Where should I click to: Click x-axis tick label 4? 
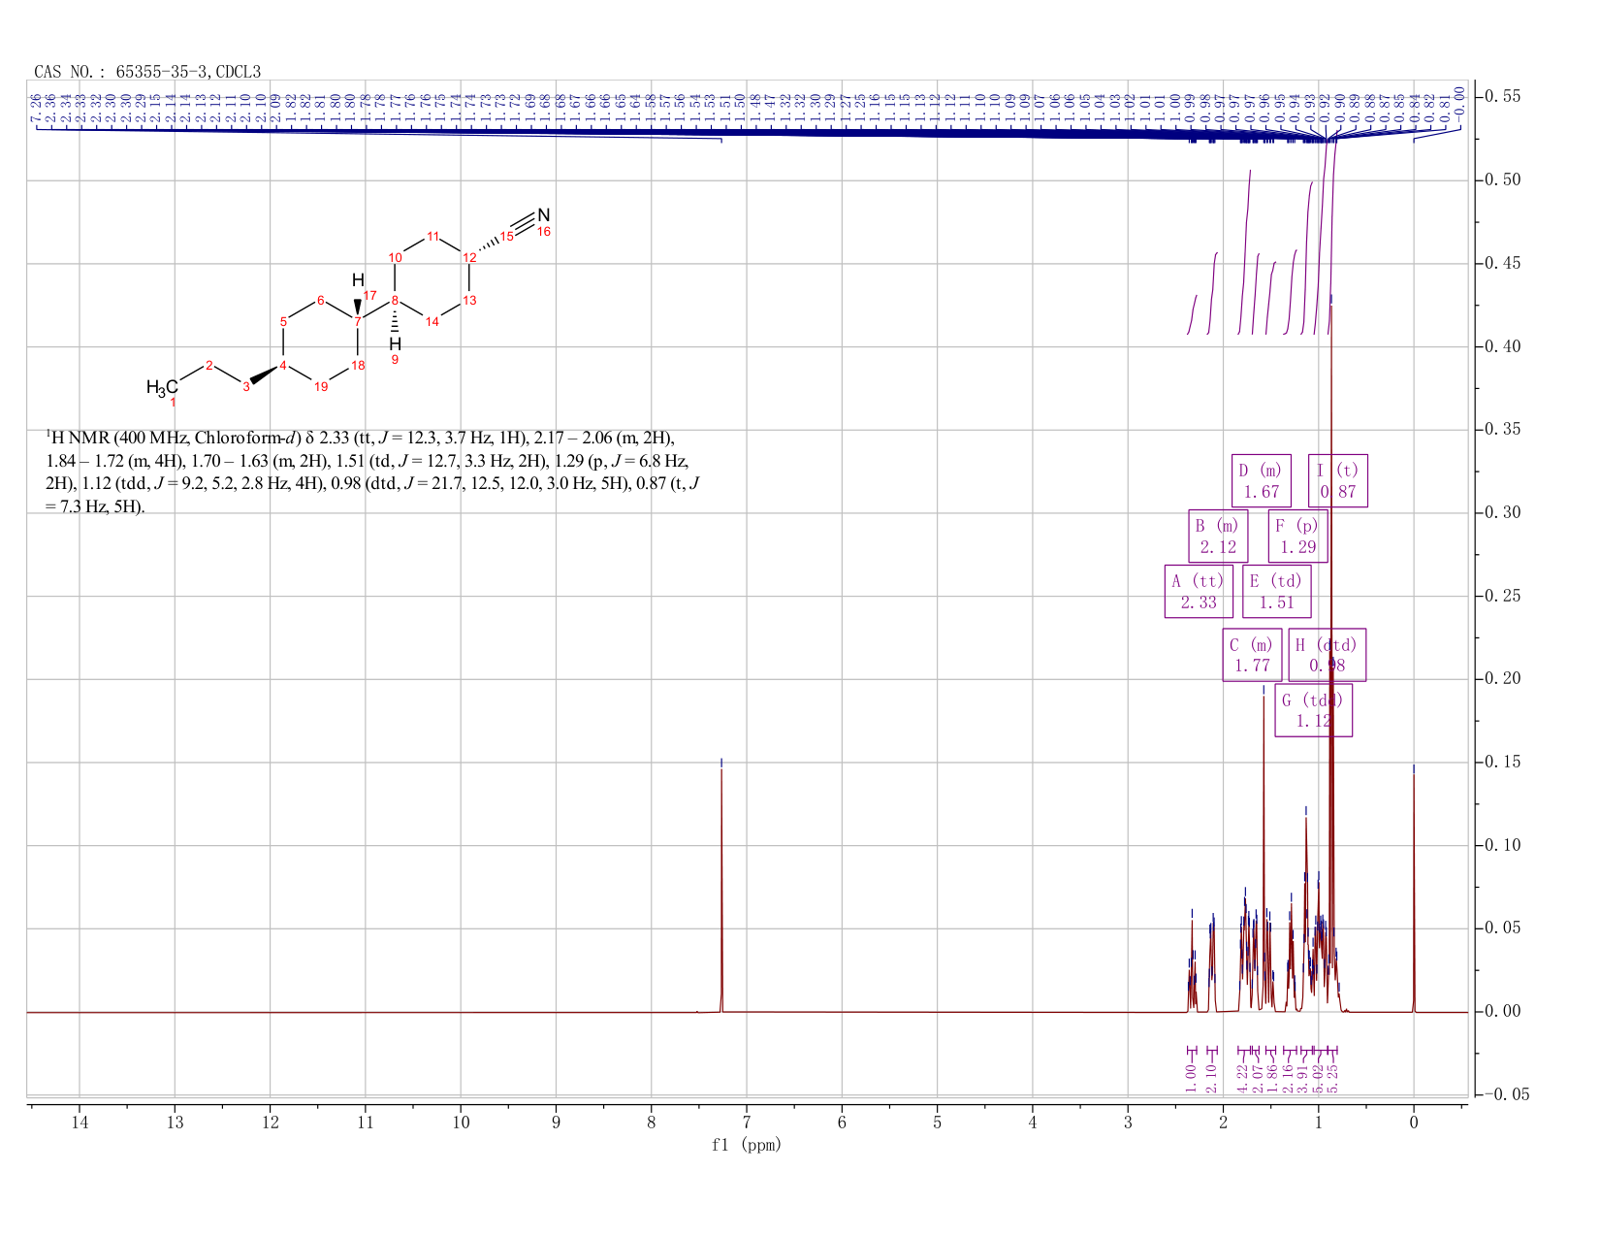pos(1033,1123)
